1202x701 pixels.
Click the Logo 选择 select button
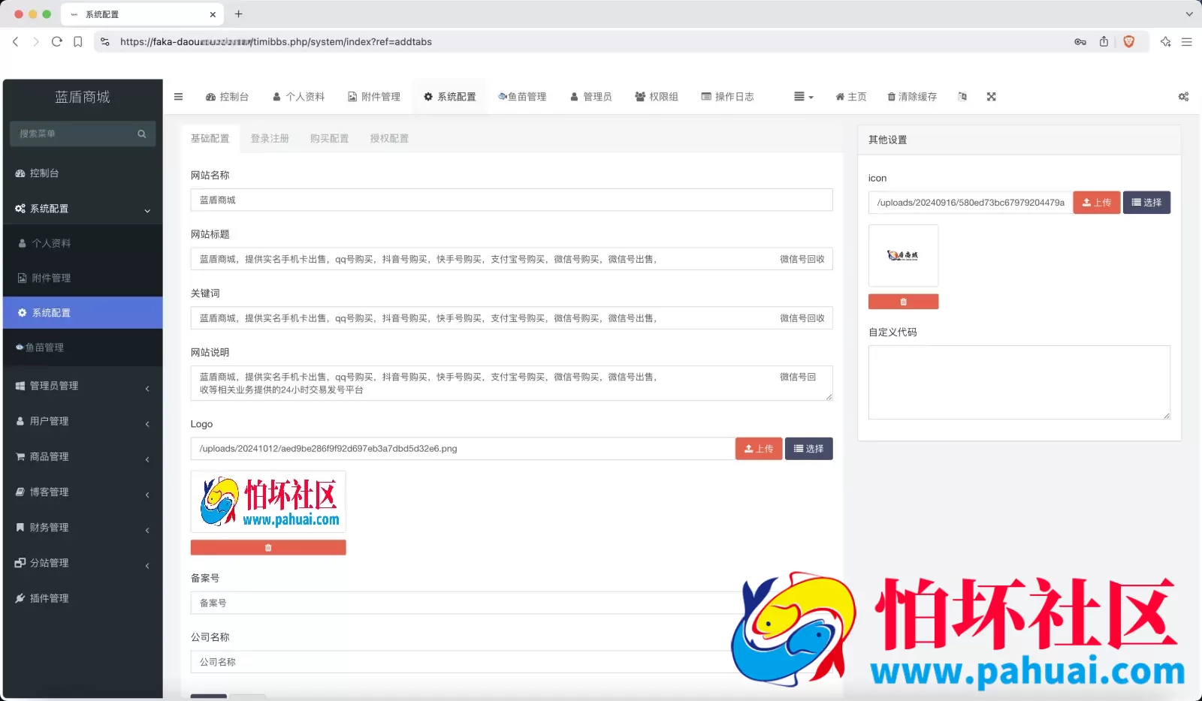[809, 449]
